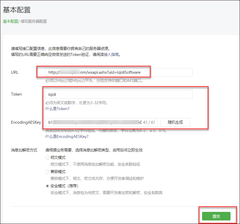Select the 安全模式 (推荐) radio button

[47, 186]
